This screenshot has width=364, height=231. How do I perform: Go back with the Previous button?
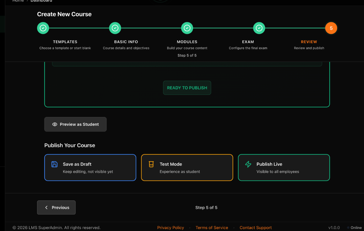[56, 207]
